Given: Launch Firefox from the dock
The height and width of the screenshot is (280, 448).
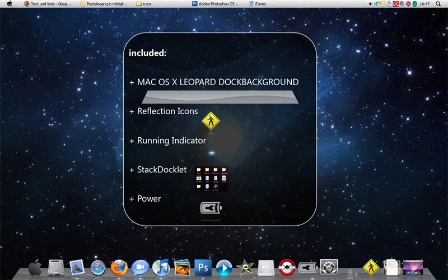Looking at the screenshot, I should coord(119,268).
